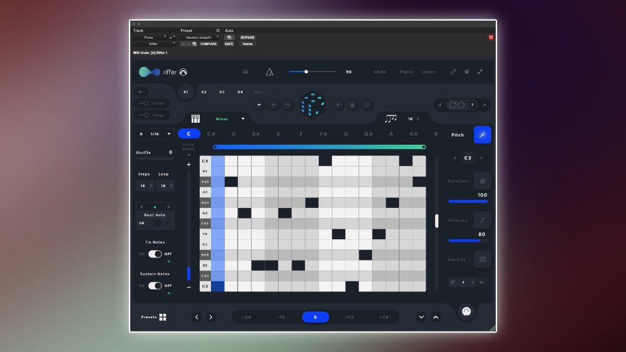This screenshot has width=626, height=352.
Task: Click the BYPASS button
Action: pos(247,38)
